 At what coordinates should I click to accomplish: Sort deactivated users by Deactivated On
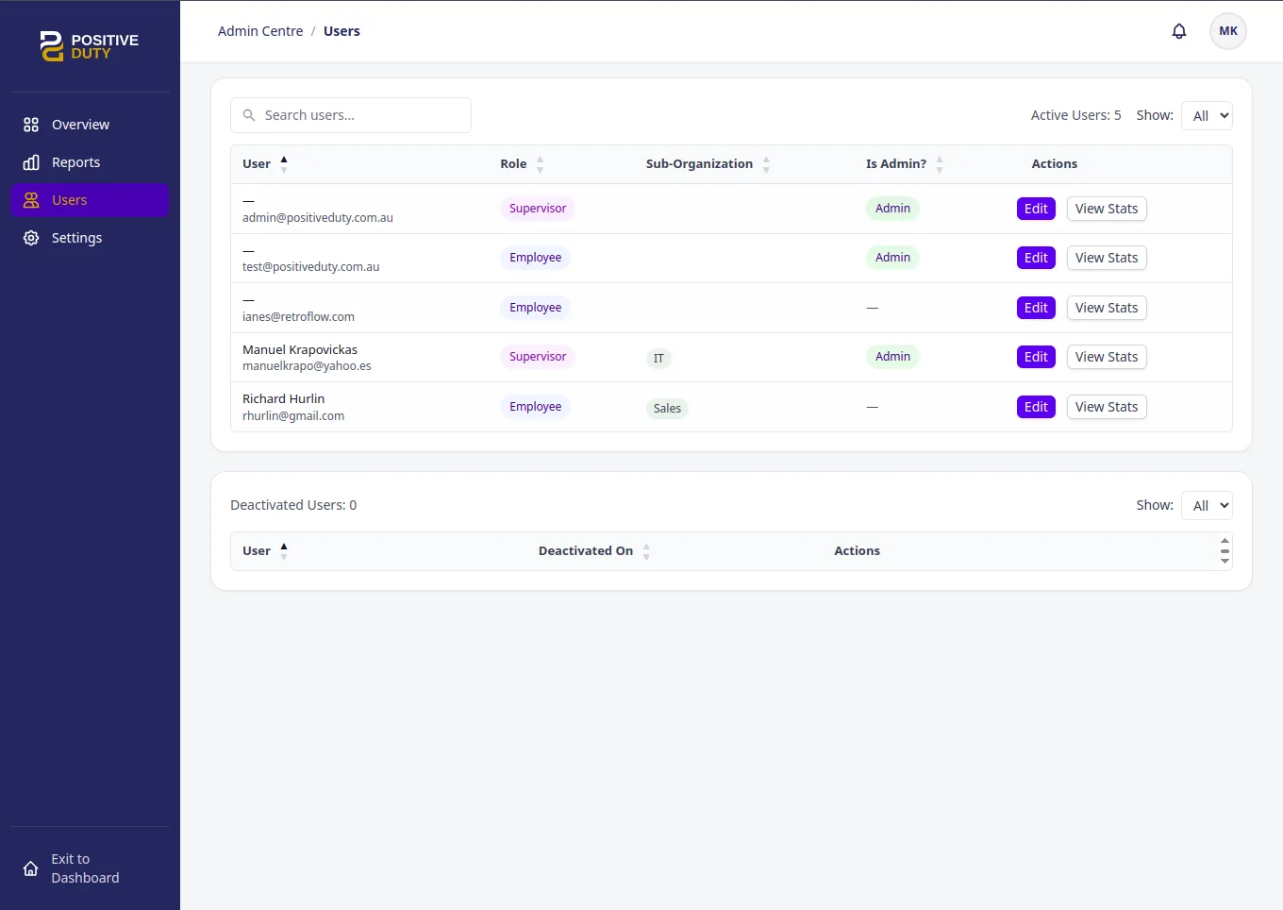(x=646, y=551)
